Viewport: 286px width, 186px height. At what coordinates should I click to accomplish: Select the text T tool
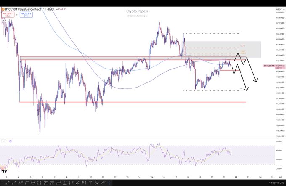tap(90, 183)
